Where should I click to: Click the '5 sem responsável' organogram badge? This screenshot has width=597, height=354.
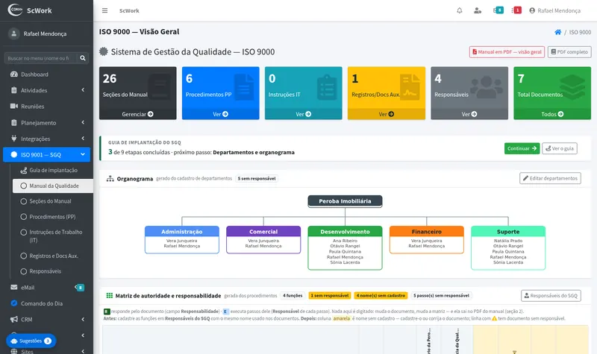click(x=257, y=178)
